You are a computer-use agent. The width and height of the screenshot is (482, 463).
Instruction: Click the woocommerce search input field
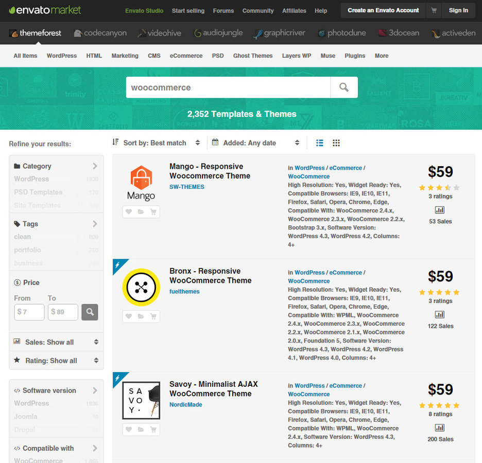point(228,87)
